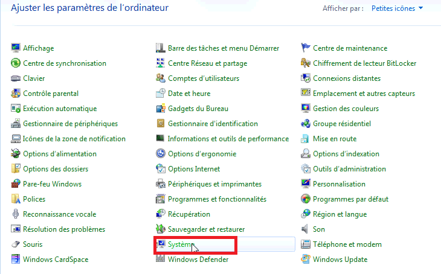Screen dimensions: 441x274
Task: Open Programmes et fonctionnalités link
Action: pos(217,199)
